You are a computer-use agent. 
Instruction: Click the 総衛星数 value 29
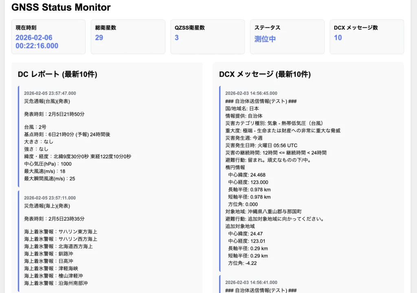[99, 38]
